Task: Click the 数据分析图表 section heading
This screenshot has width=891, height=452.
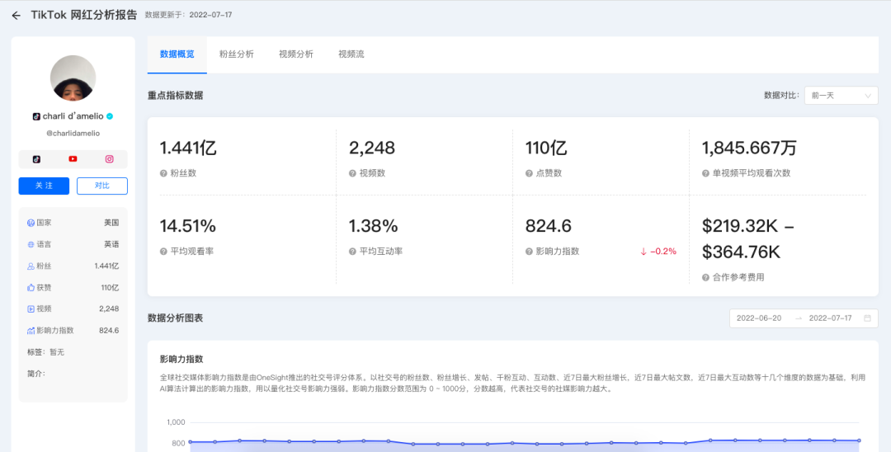Action: point(175,318)
